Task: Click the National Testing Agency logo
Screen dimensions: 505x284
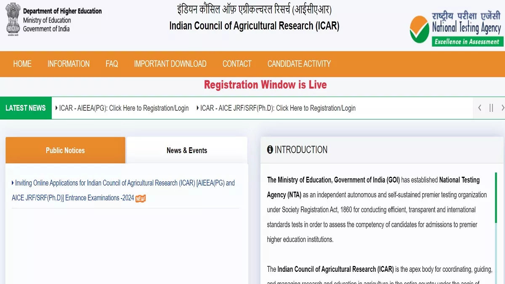Action: (456, 28)
